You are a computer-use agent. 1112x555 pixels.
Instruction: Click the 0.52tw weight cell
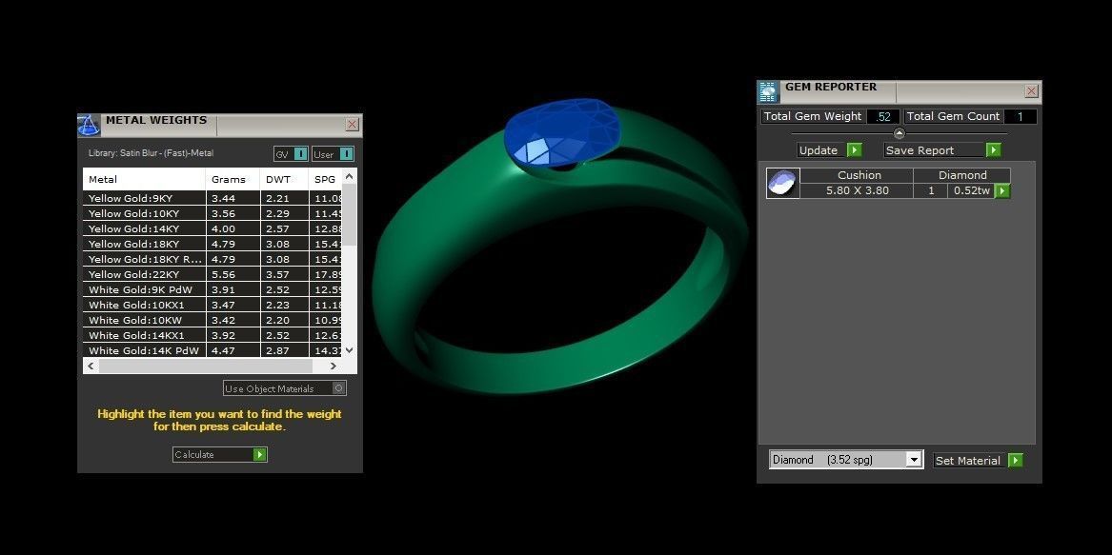(x=972, y=190)
